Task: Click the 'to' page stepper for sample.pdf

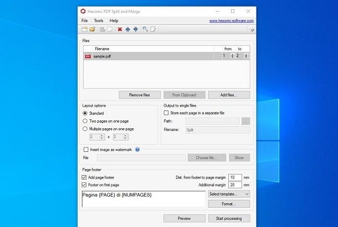Action: 246,56
